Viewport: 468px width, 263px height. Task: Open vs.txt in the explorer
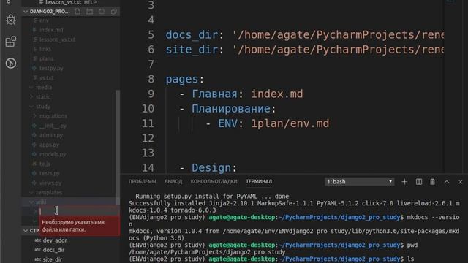(47, 78)
